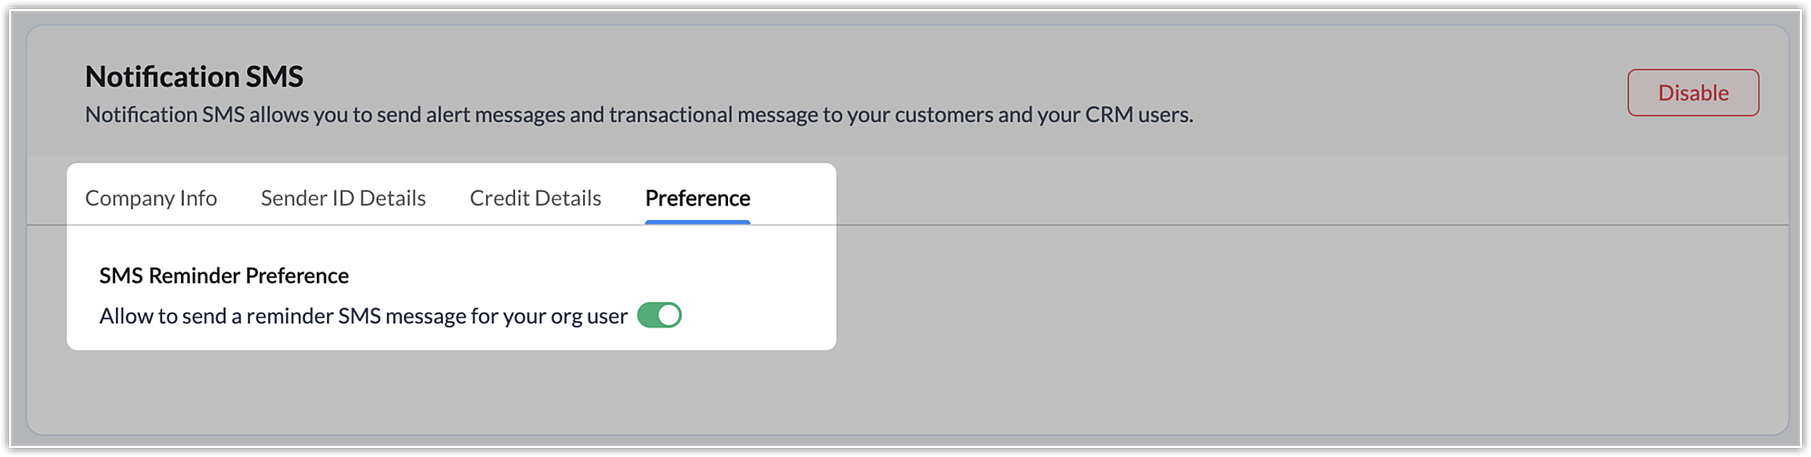The image size is (1811, 457).
Task: Turn off reminder SMS for org users
Action: point(659,316)
